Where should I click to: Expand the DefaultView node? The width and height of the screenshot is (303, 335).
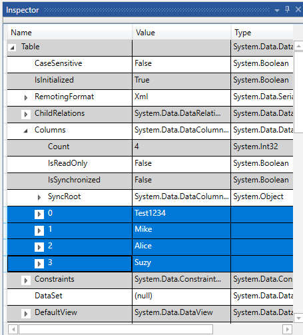pos(26,314)
